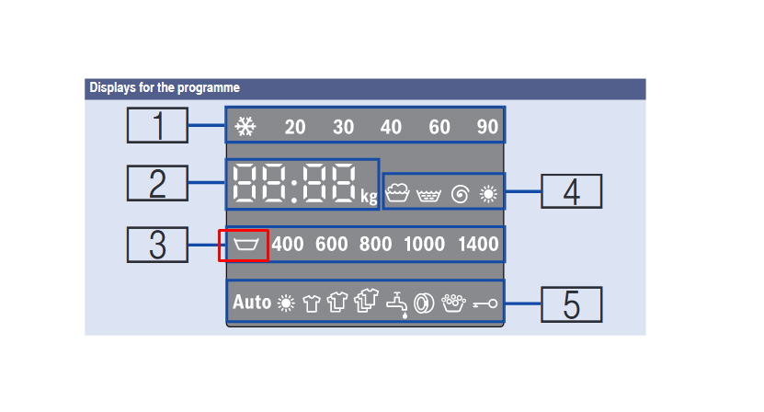Choose the 1400 spin speed
Viewport: 764px width, 412px height.
tap(478, 245)
